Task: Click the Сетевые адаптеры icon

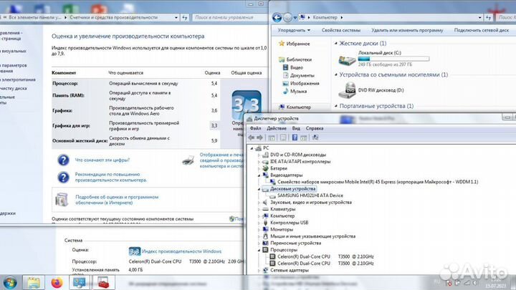Action: pyautogui.click(x=266, y=270)
